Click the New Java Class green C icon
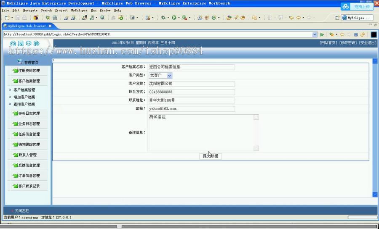Screen dimensions: 379x229 click(x=214, y=18)
